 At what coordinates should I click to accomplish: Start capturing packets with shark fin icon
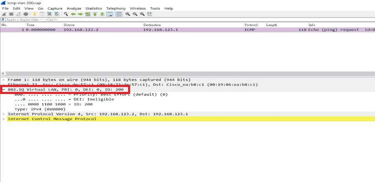(4, 14)
